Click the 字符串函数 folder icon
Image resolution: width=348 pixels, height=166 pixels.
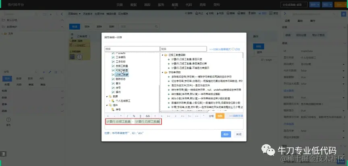[166, 73]
